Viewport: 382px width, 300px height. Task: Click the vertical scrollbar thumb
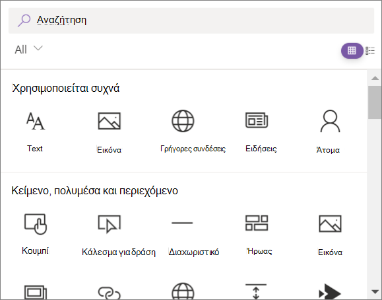[x=375, y=102]
